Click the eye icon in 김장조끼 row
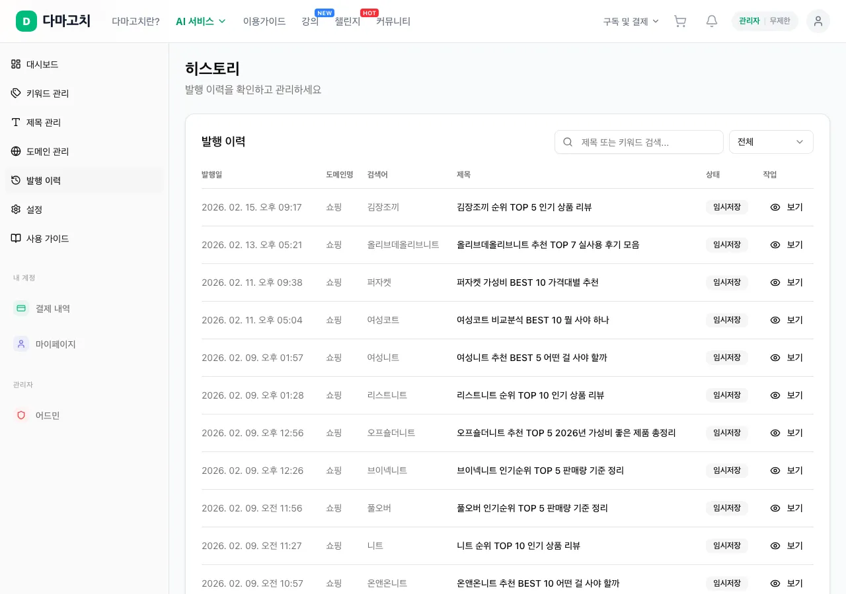846x594 pixels. [x=775, y=207]
